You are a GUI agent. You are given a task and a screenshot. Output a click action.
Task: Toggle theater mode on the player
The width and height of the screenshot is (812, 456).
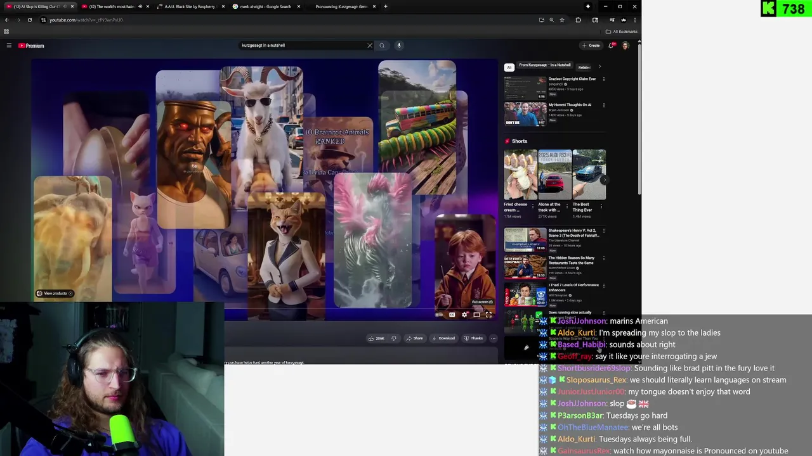(476, 315)
